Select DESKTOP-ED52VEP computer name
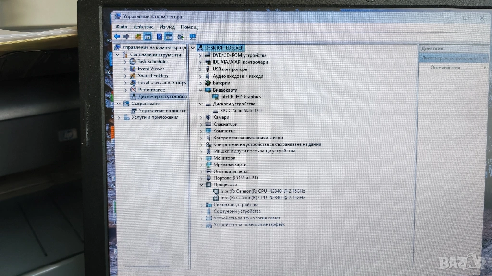 point(224,48)
